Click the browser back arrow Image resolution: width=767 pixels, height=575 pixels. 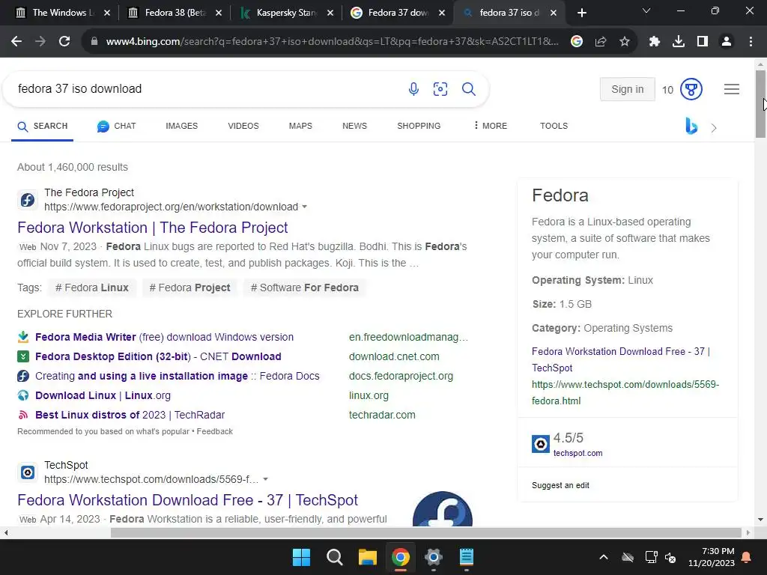[x=16, y=42]
